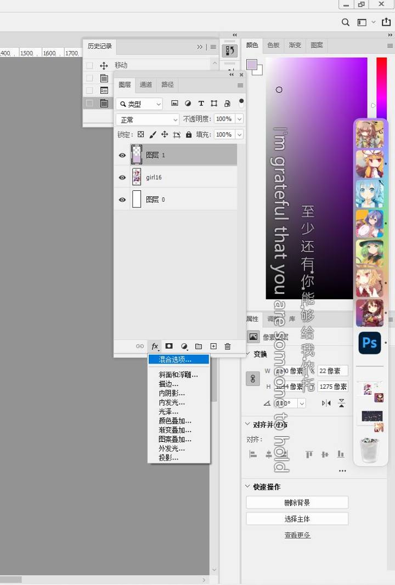Toggle the layer filtering switch

[x=241, y=103]
